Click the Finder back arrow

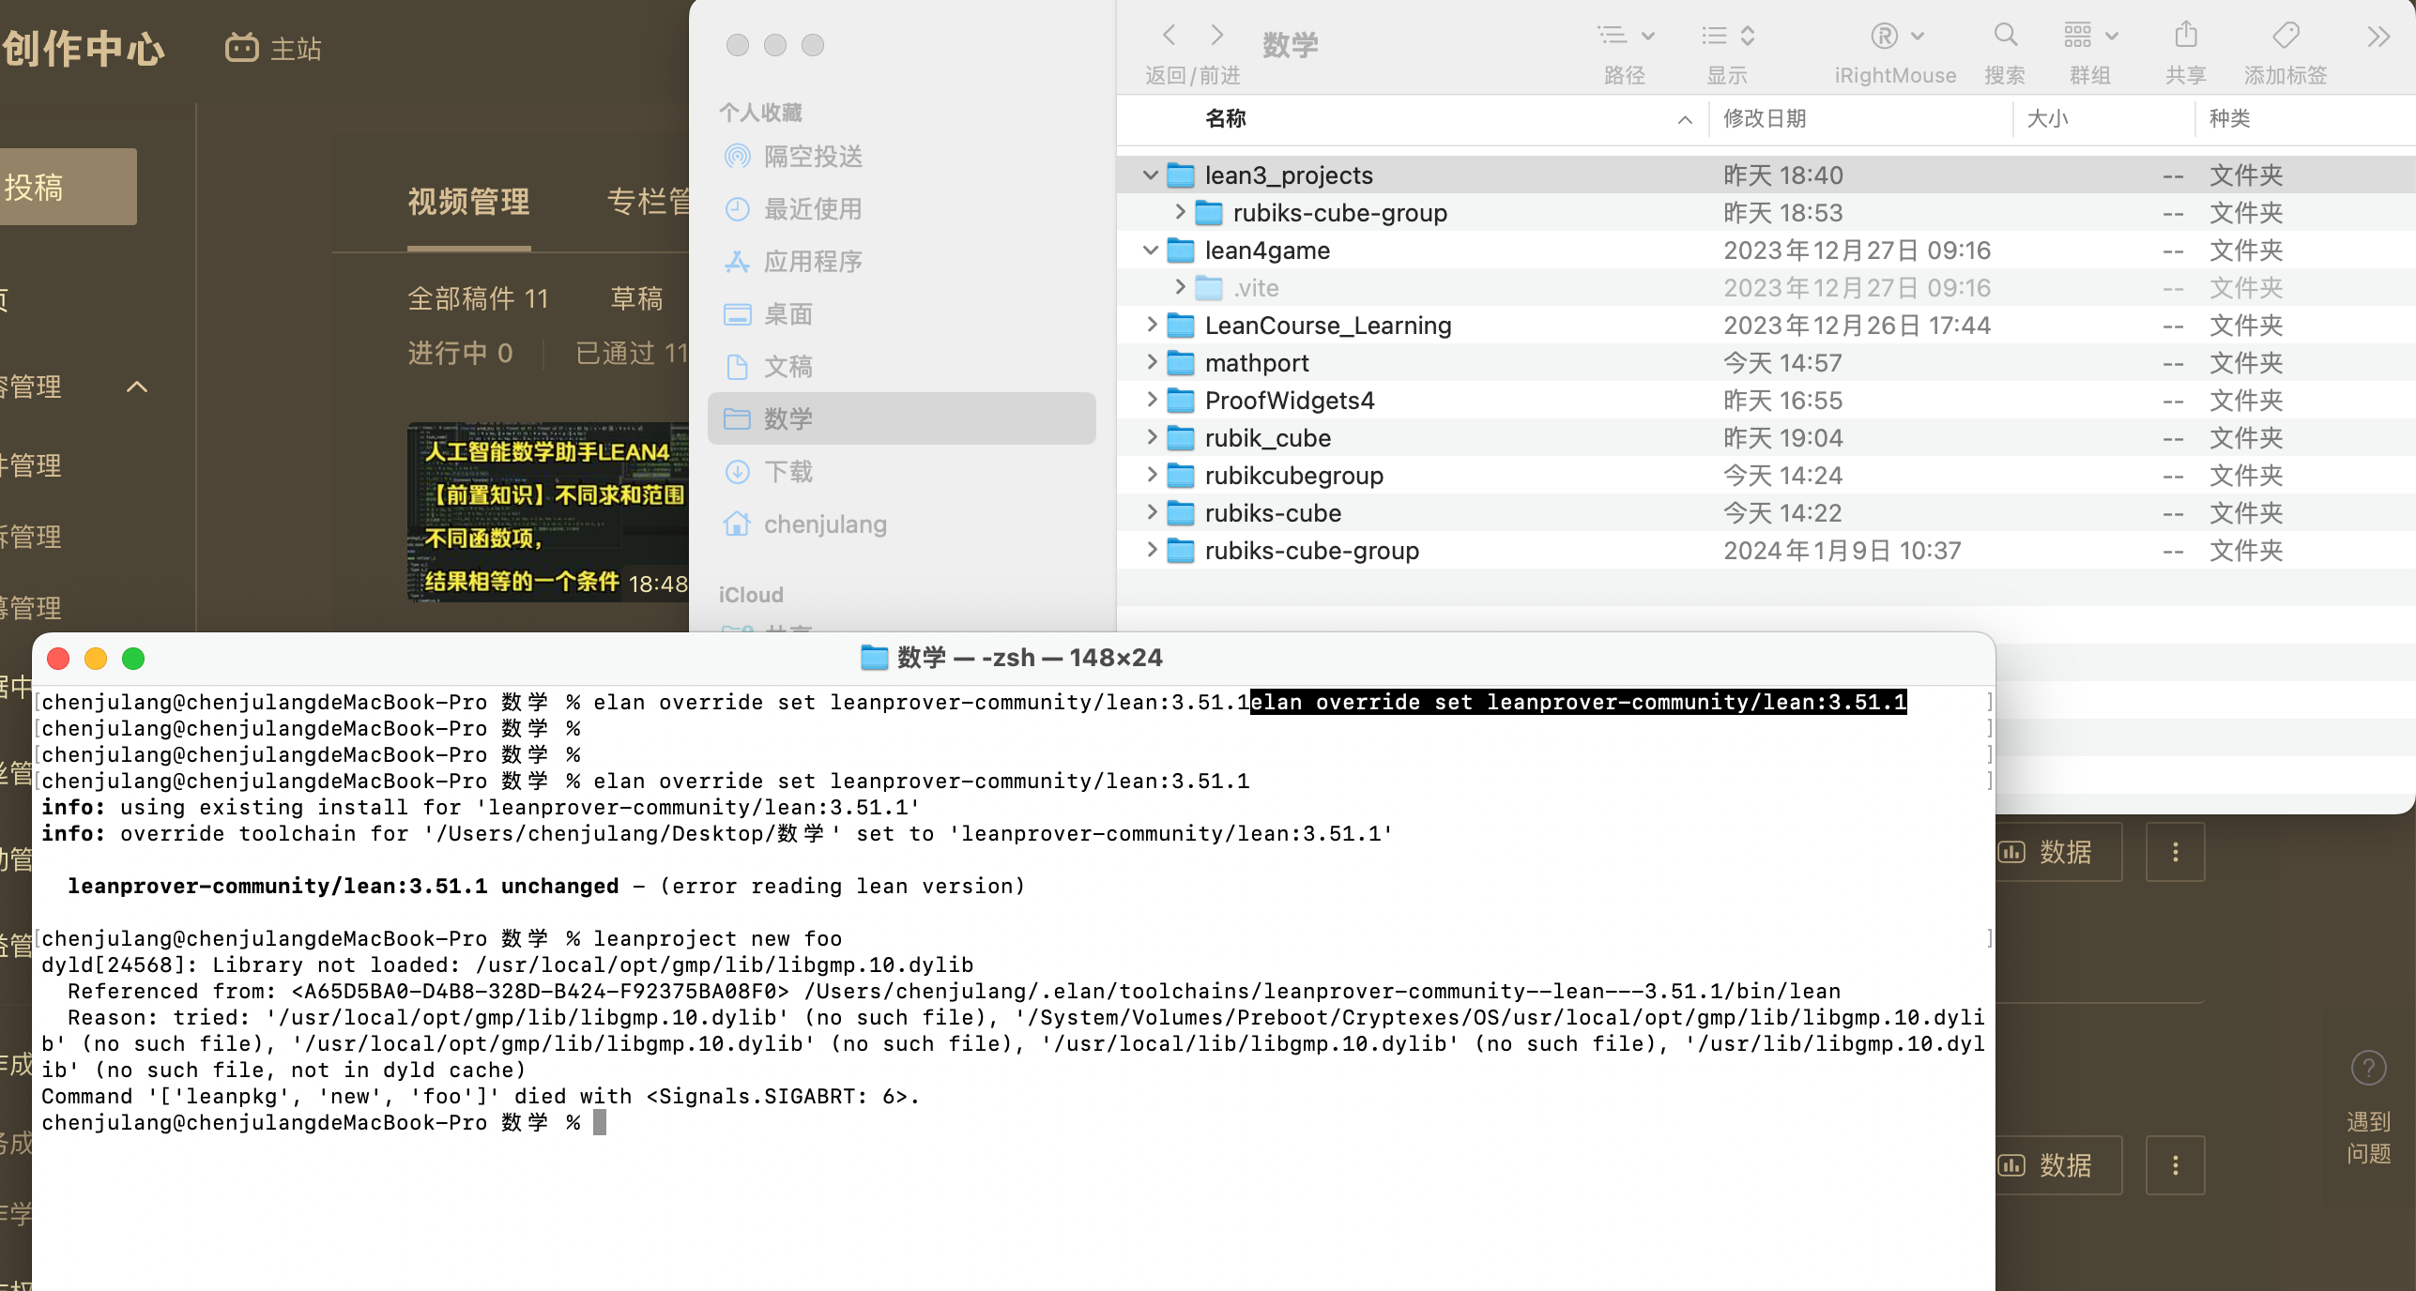(x=1169, y=36)
